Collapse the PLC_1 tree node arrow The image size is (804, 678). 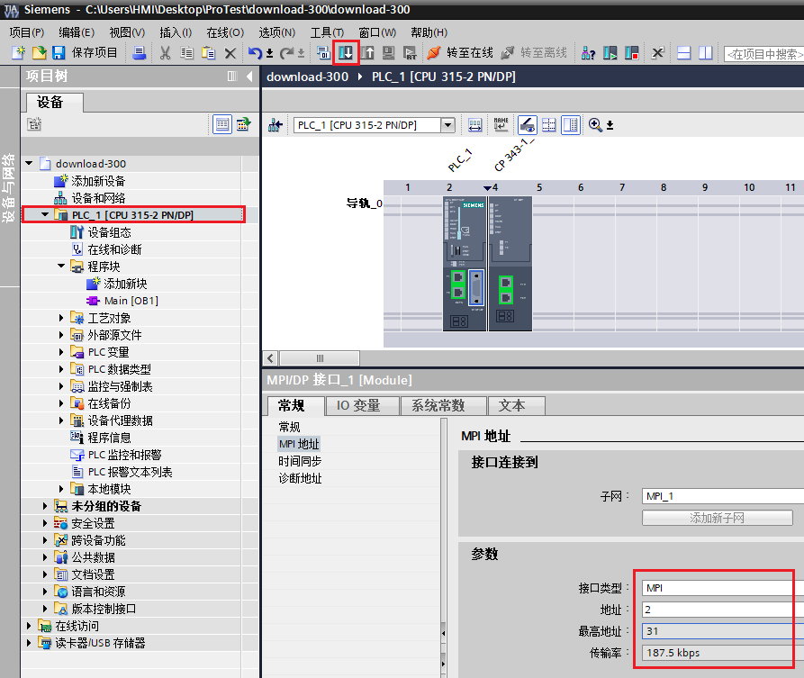pos(45,214)
